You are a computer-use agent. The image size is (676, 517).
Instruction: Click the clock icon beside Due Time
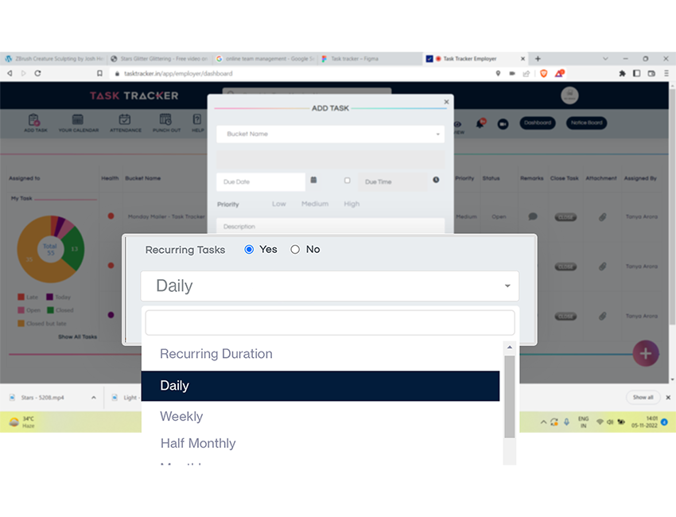[x=436, y=181]
